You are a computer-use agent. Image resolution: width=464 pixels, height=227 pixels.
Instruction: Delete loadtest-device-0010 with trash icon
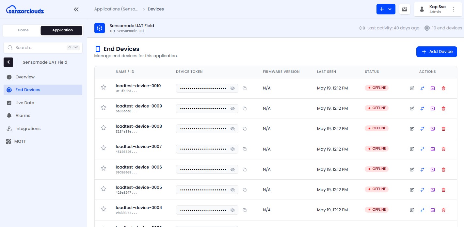443,88
